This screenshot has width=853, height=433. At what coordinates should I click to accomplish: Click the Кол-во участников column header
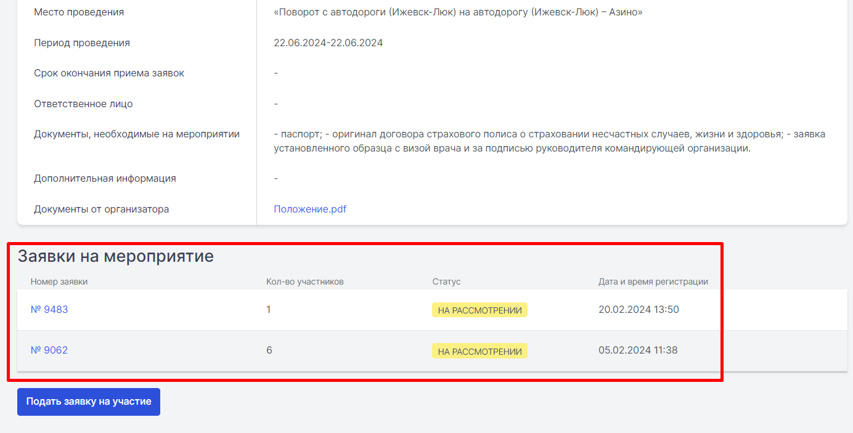pyautogui.click(x=305, y=281)
